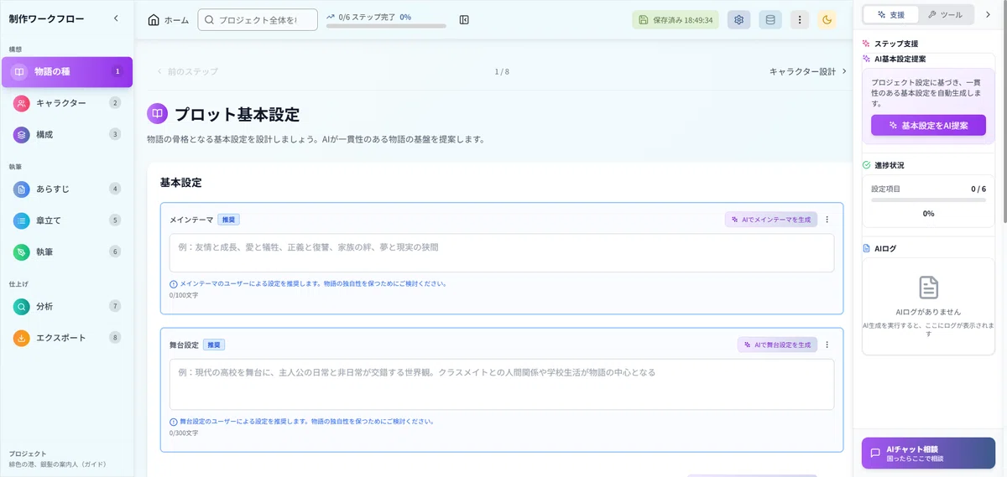The height and width of the screenshot is (477, 1007).
Task: Click AIでメインテーマを生成 button
Action: (x=771, y=220)
